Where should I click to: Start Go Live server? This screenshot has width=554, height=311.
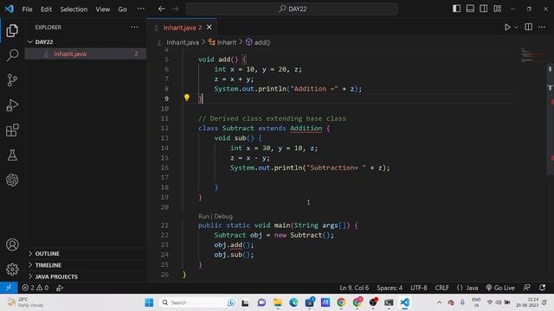[500, 288]
